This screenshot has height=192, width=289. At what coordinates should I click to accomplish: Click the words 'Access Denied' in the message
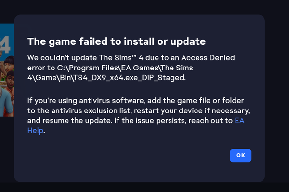pyautogui.click(x=208, y=58)
